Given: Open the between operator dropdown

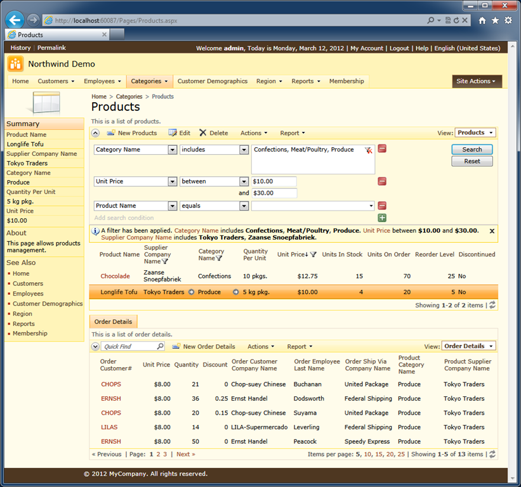Looking at the screenshot, I should (x=244, y=181).
